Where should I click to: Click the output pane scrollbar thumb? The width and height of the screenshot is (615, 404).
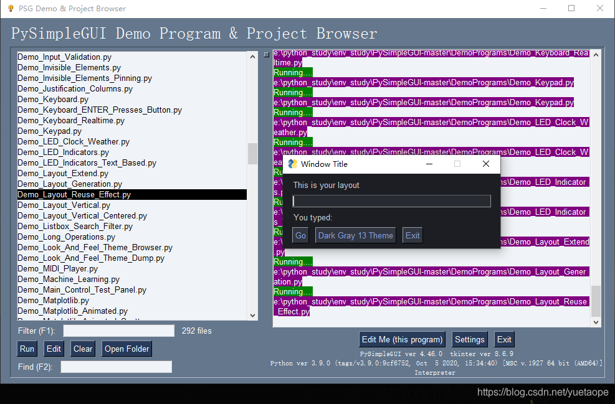[596, 301]
